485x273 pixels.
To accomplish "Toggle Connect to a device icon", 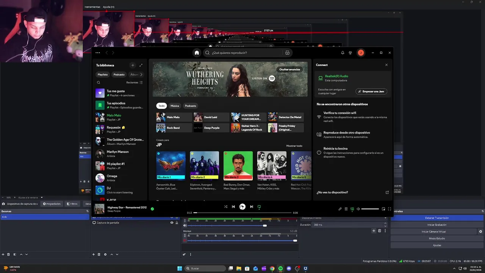I will (352, 209).
